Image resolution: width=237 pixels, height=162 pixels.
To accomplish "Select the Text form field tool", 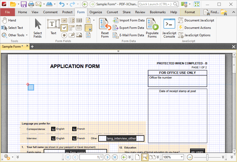I will point(53,26).
